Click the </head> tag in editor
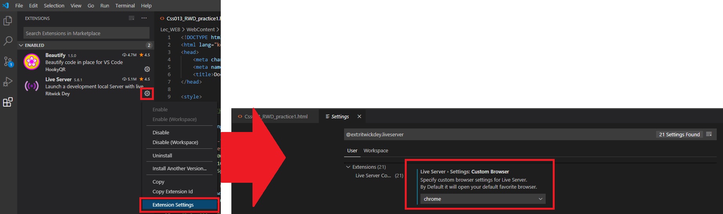 191,82
